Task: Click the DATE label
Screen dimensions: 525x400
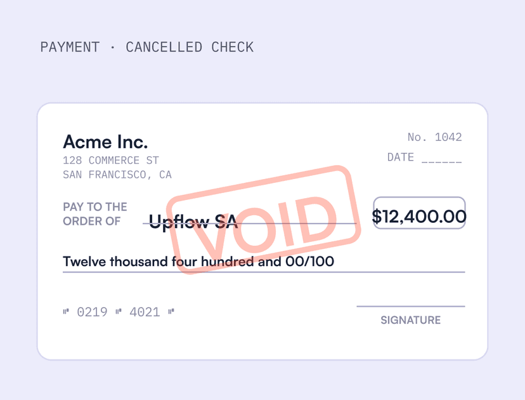Action: pyautogui.click(x=401, y=157)
